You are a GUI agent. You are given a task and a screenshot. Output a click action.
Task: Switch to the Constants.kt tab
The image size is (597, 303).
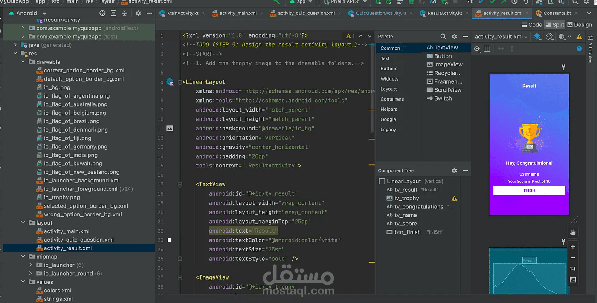click(x=556, y=13)
